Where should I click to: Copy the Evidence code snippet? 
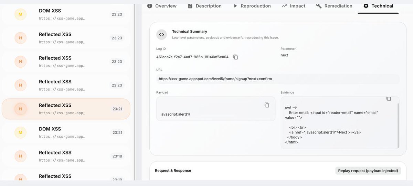tap(389, 99)
